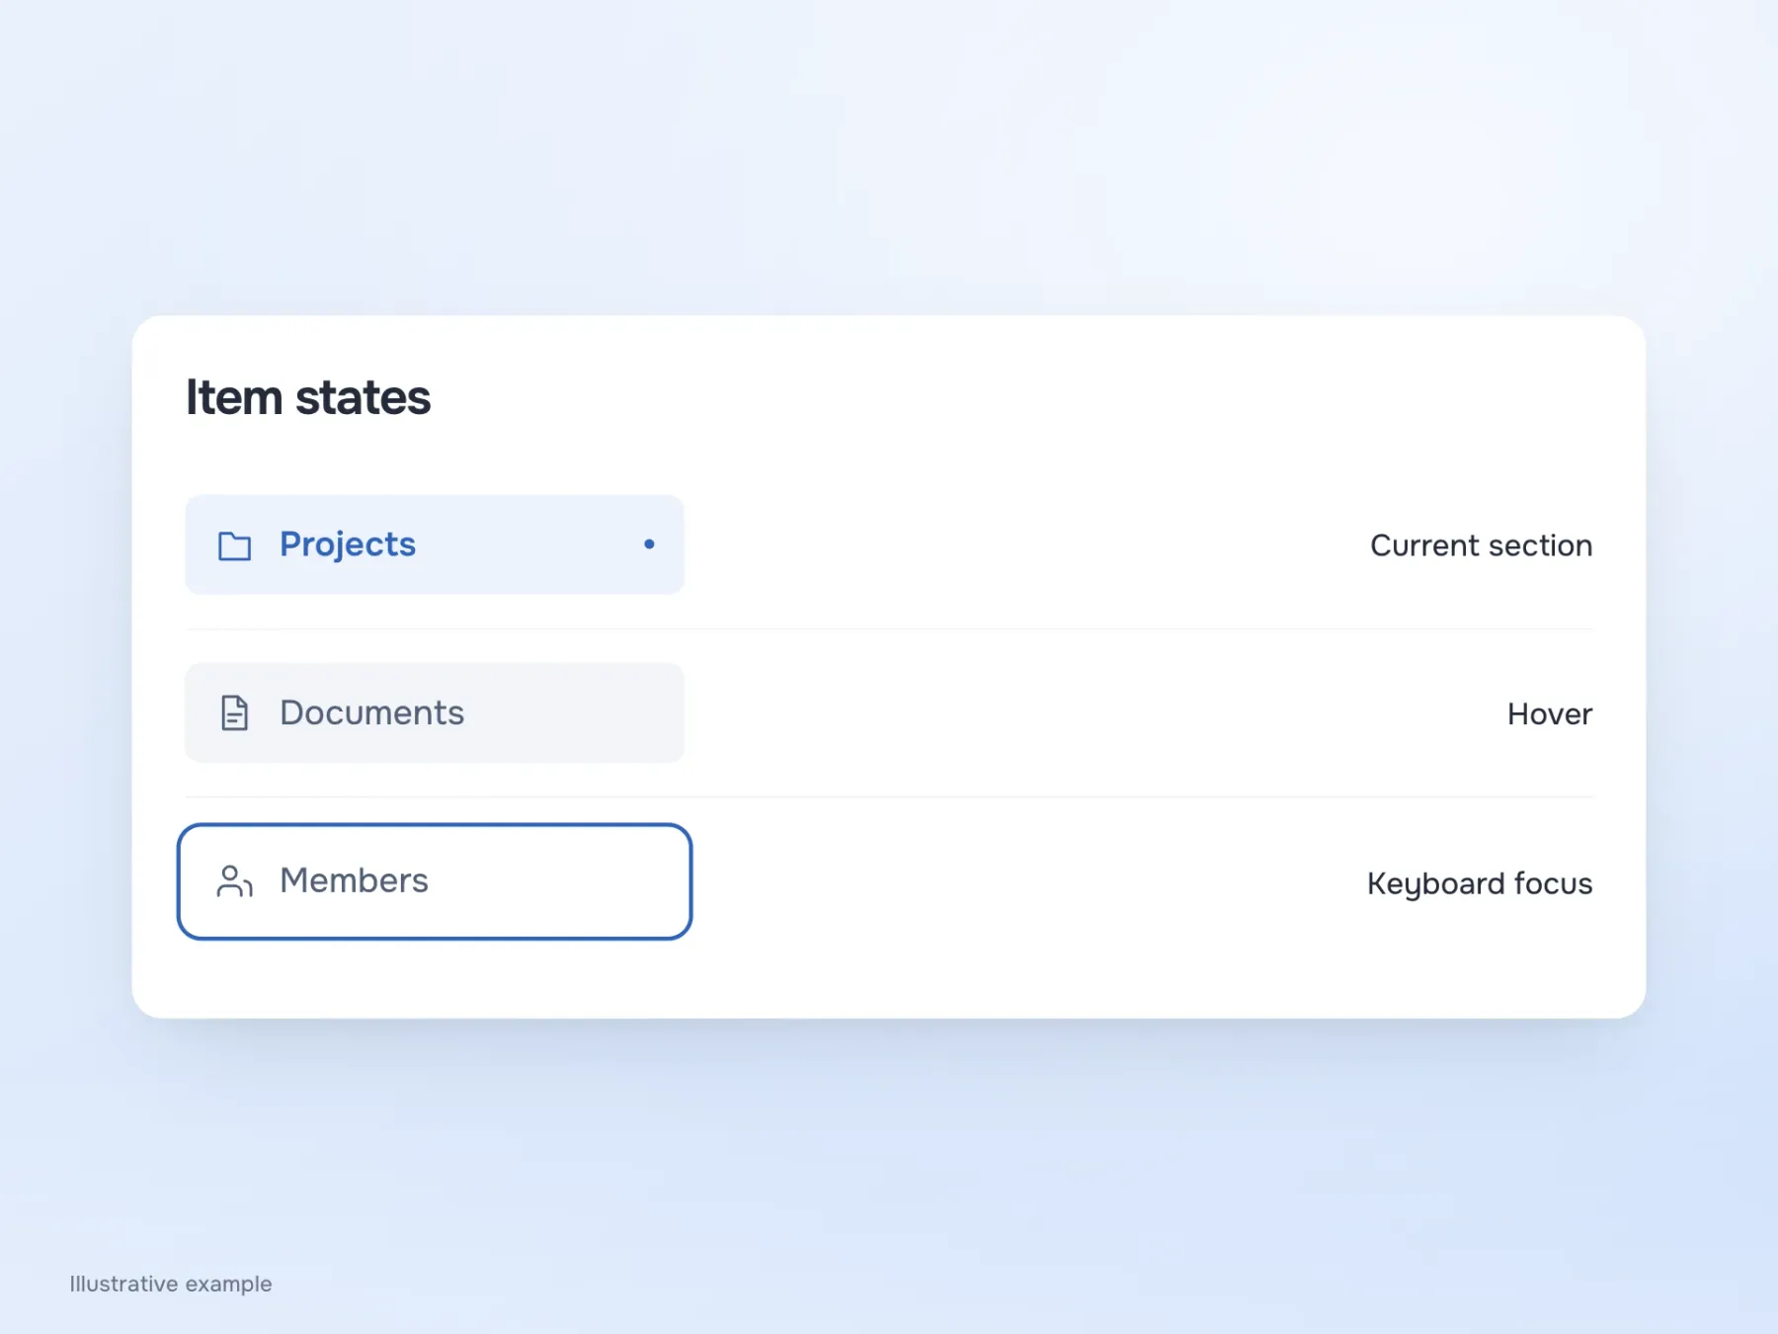Open the Projects menu item

pos(435,544)
